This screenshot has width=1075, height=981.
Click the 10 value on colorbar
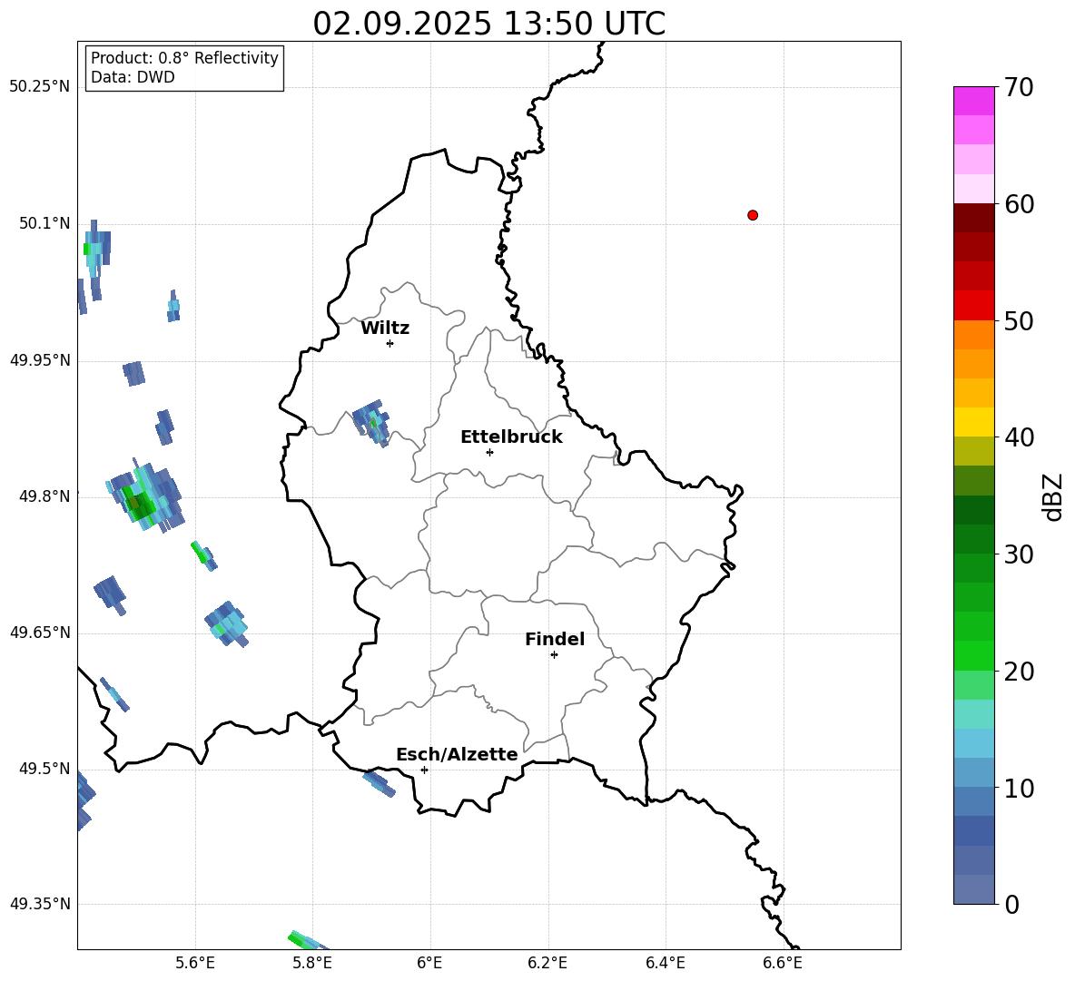point(1019,788)
